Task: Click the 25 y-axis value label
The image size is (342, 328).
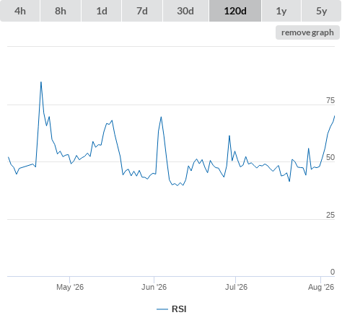Action: pos(330,215)
